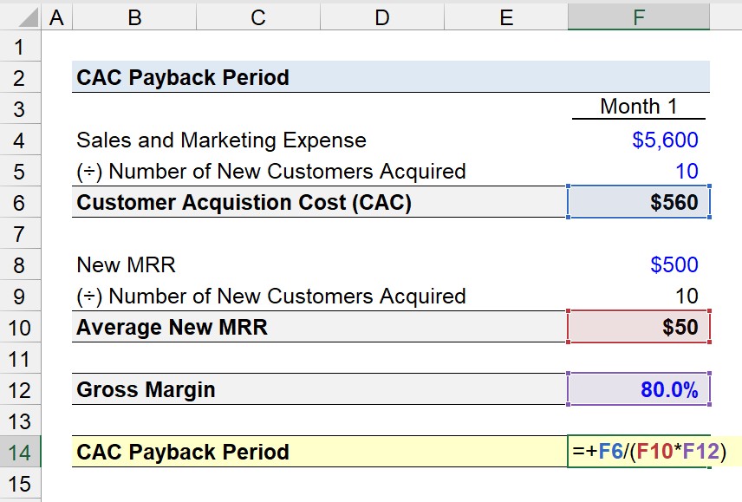Image resolution: width=742 pixels, height=502 pixels.
Task: Select row 5 header
Action: tap(20, 172)
